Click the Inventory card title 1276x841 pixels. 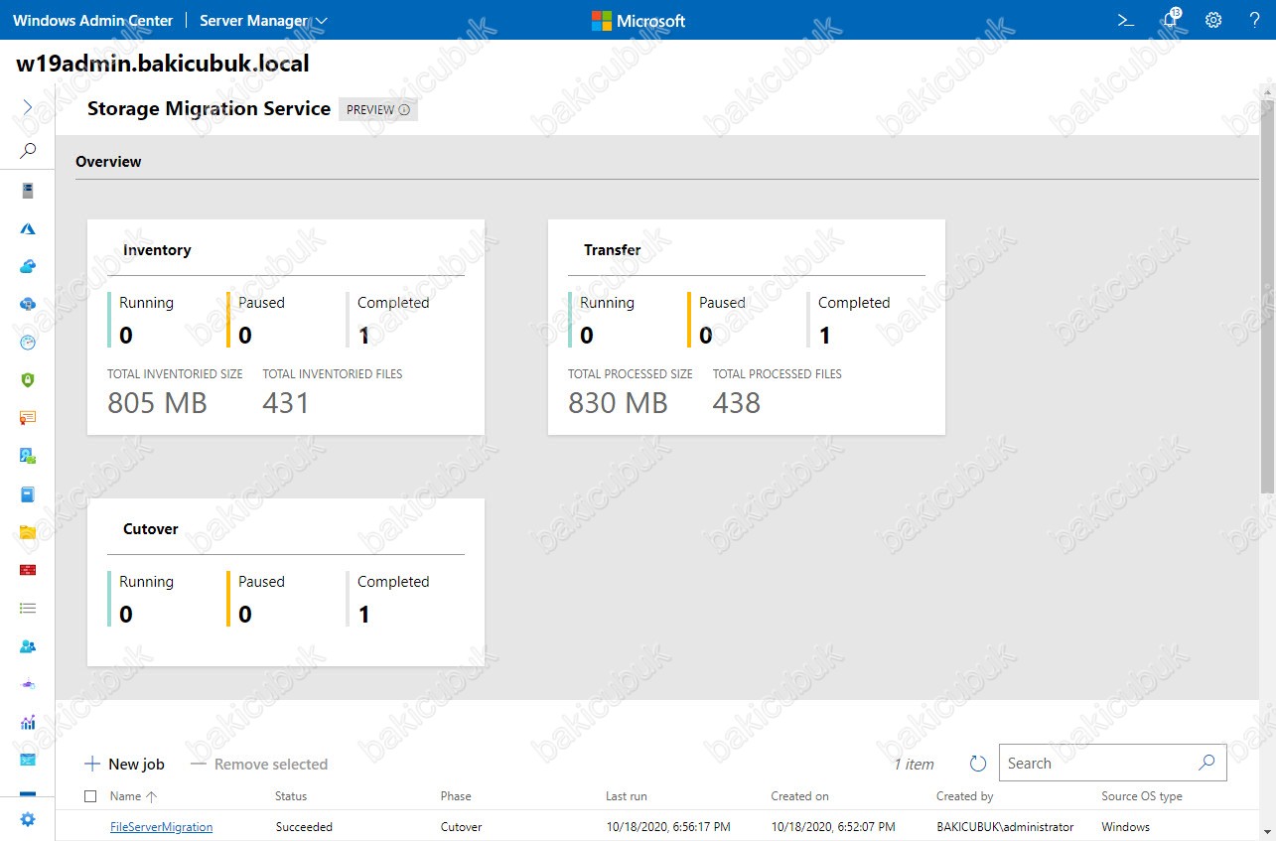pyautogui.click(x=157, y=250)
